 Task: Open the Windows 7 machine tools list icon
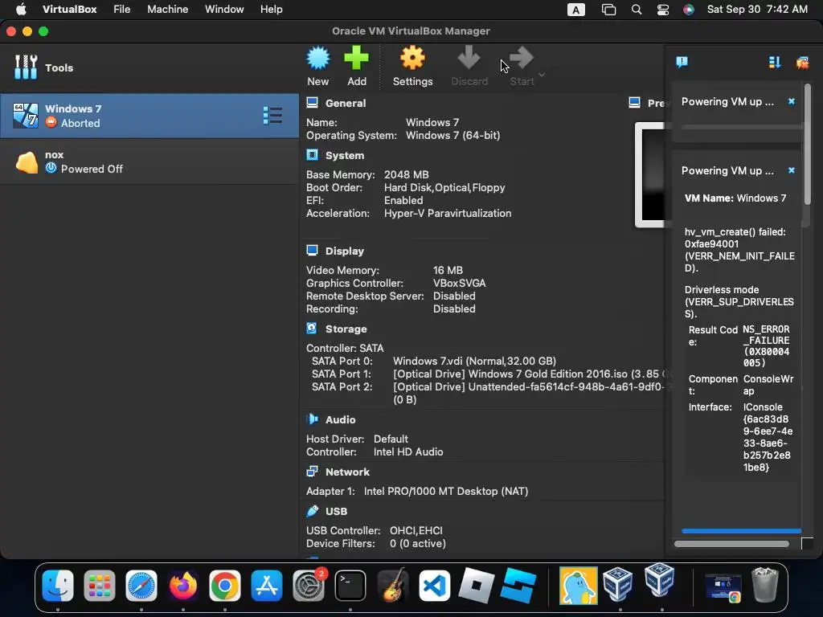[x=272, y=116]
